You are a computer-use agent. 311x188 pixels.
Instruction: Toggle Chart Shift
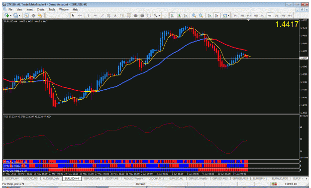(216, 15)
